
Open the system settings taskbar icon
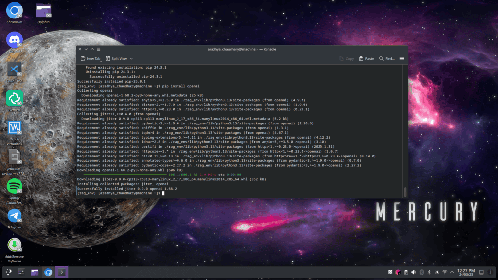[x=21, y=272]
